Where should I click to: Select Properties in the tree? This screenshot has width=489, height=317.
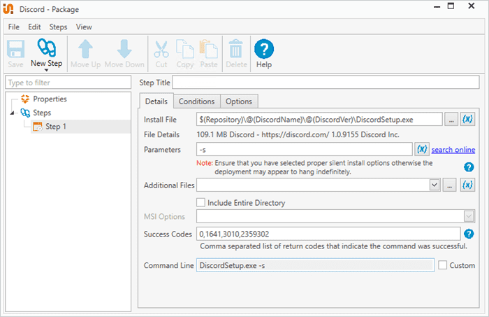point(50,99)
